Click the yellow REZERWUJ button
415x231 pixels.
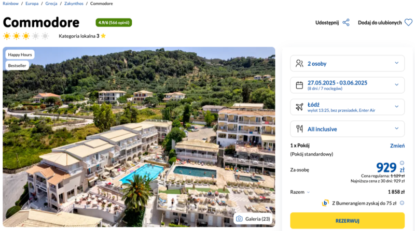[347, 221]
